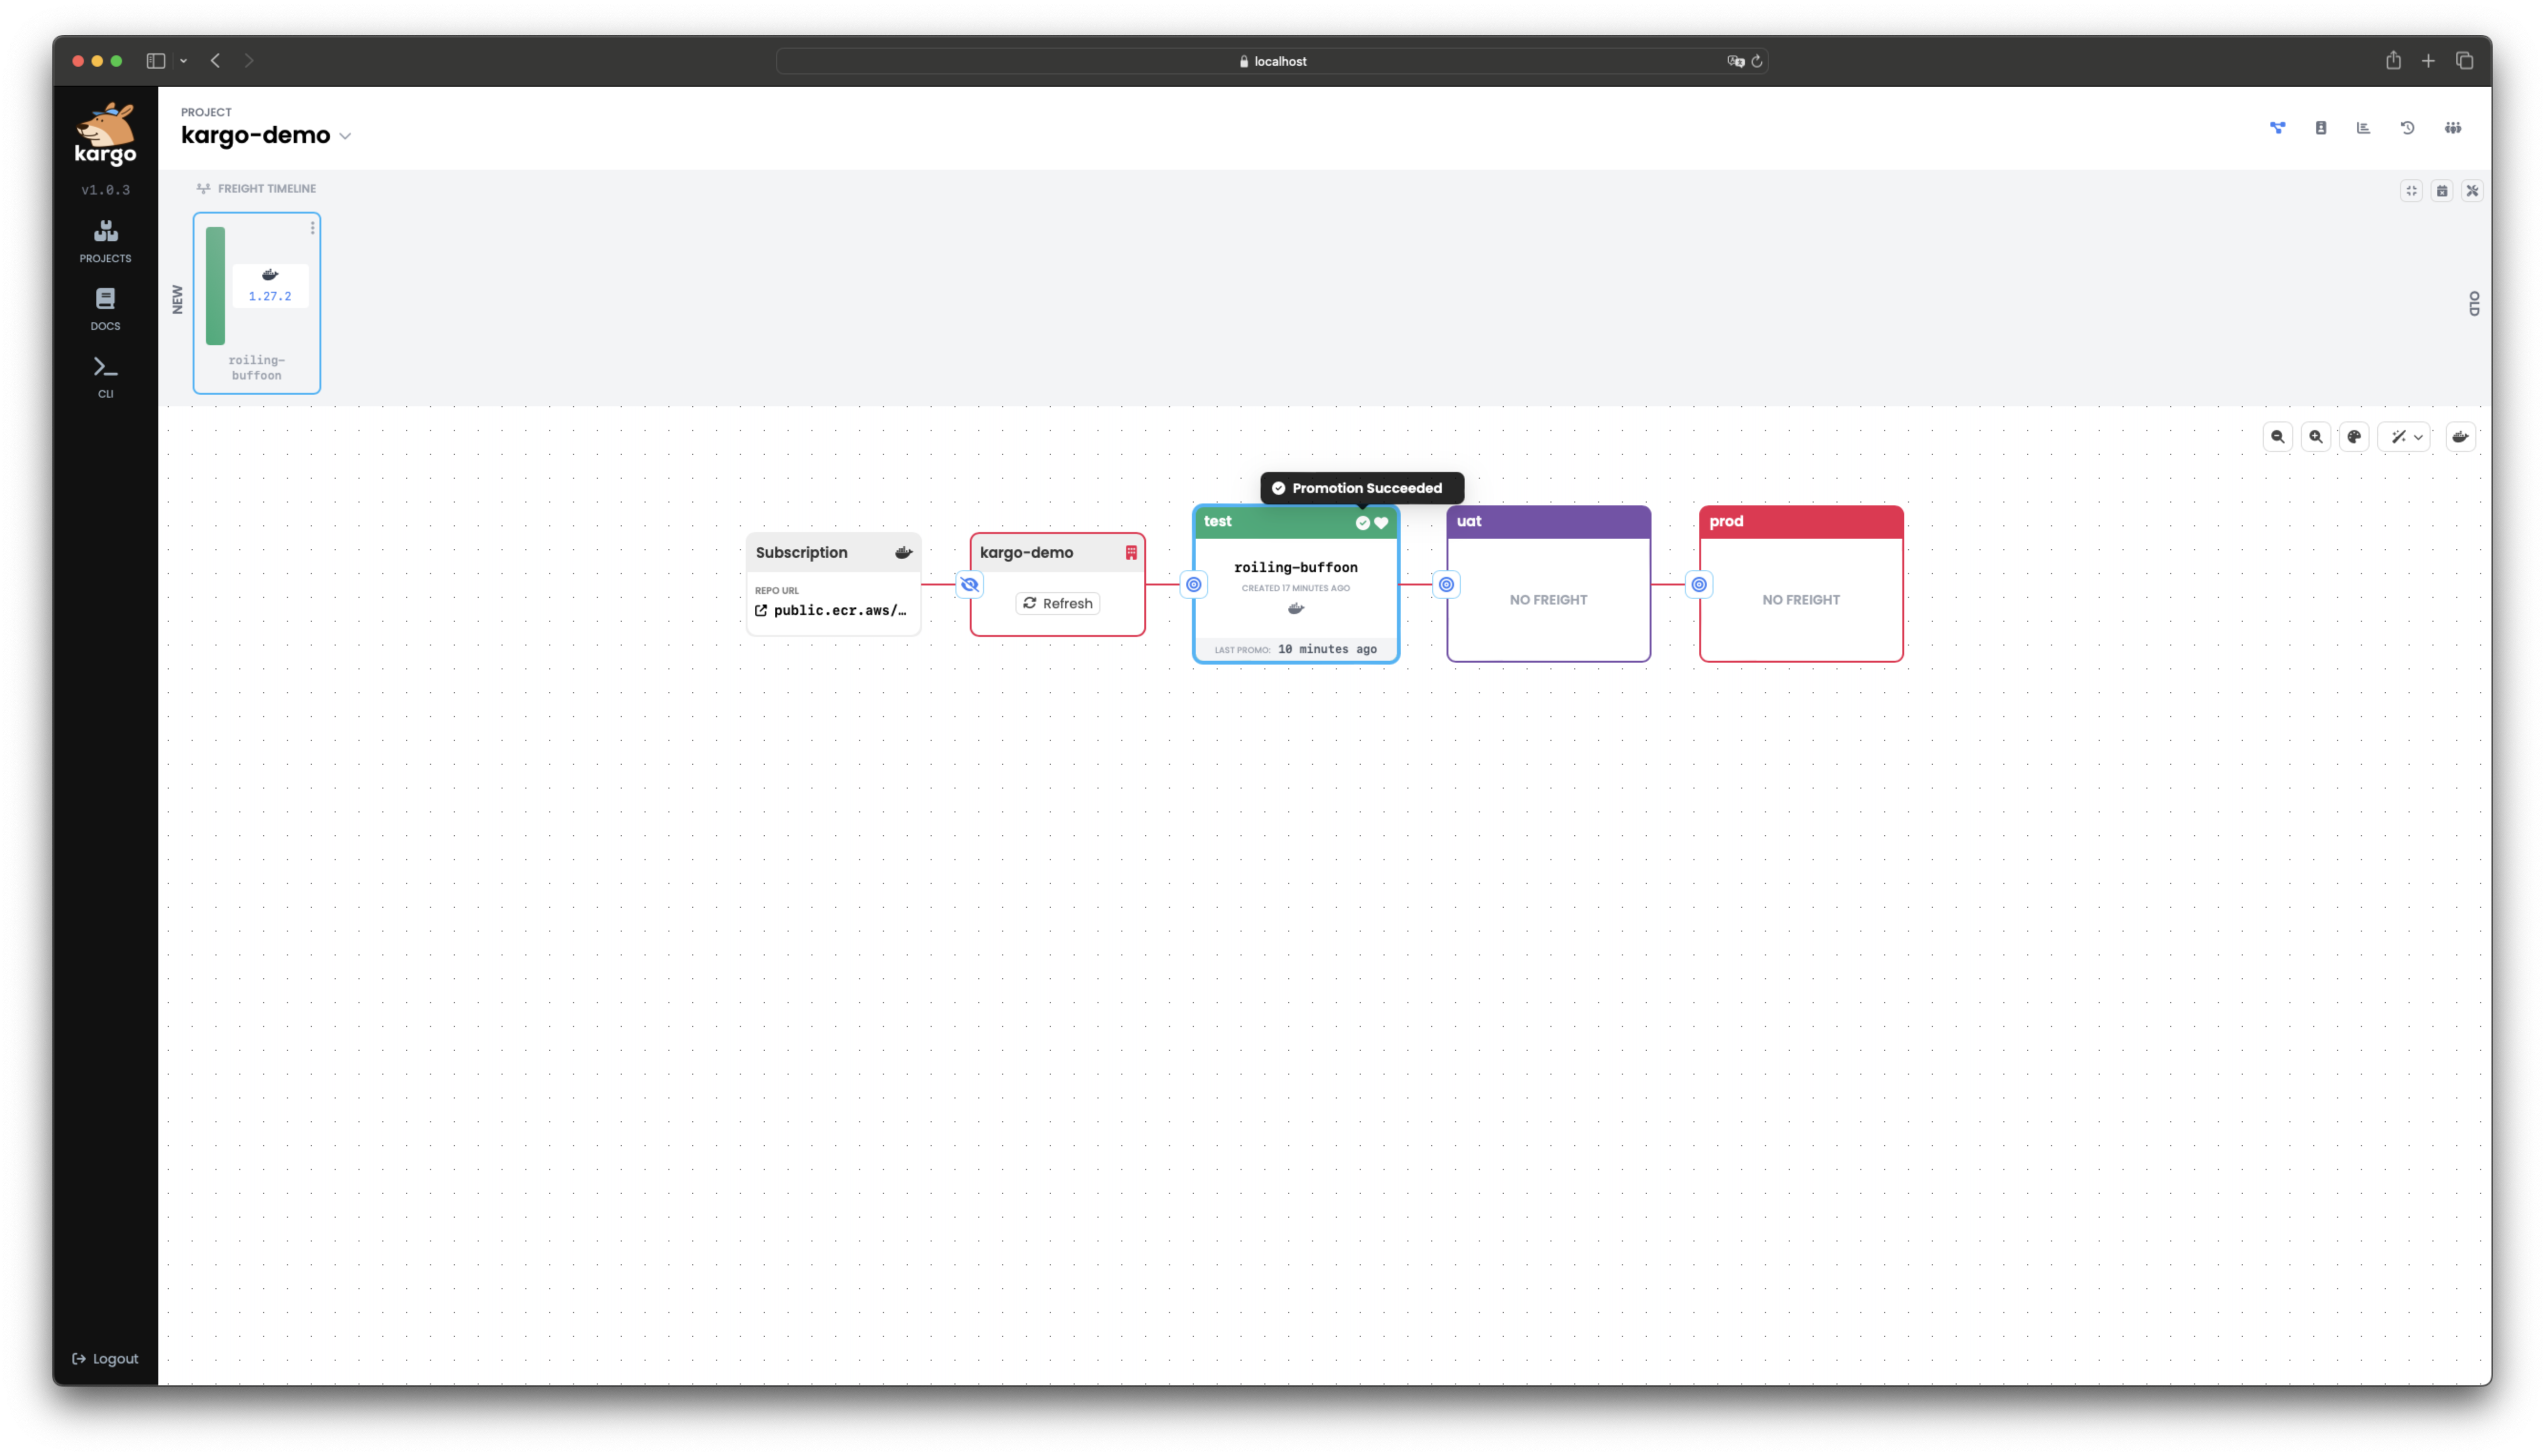Open the Analysis view with the bar-chart icon

point(2363,128)
